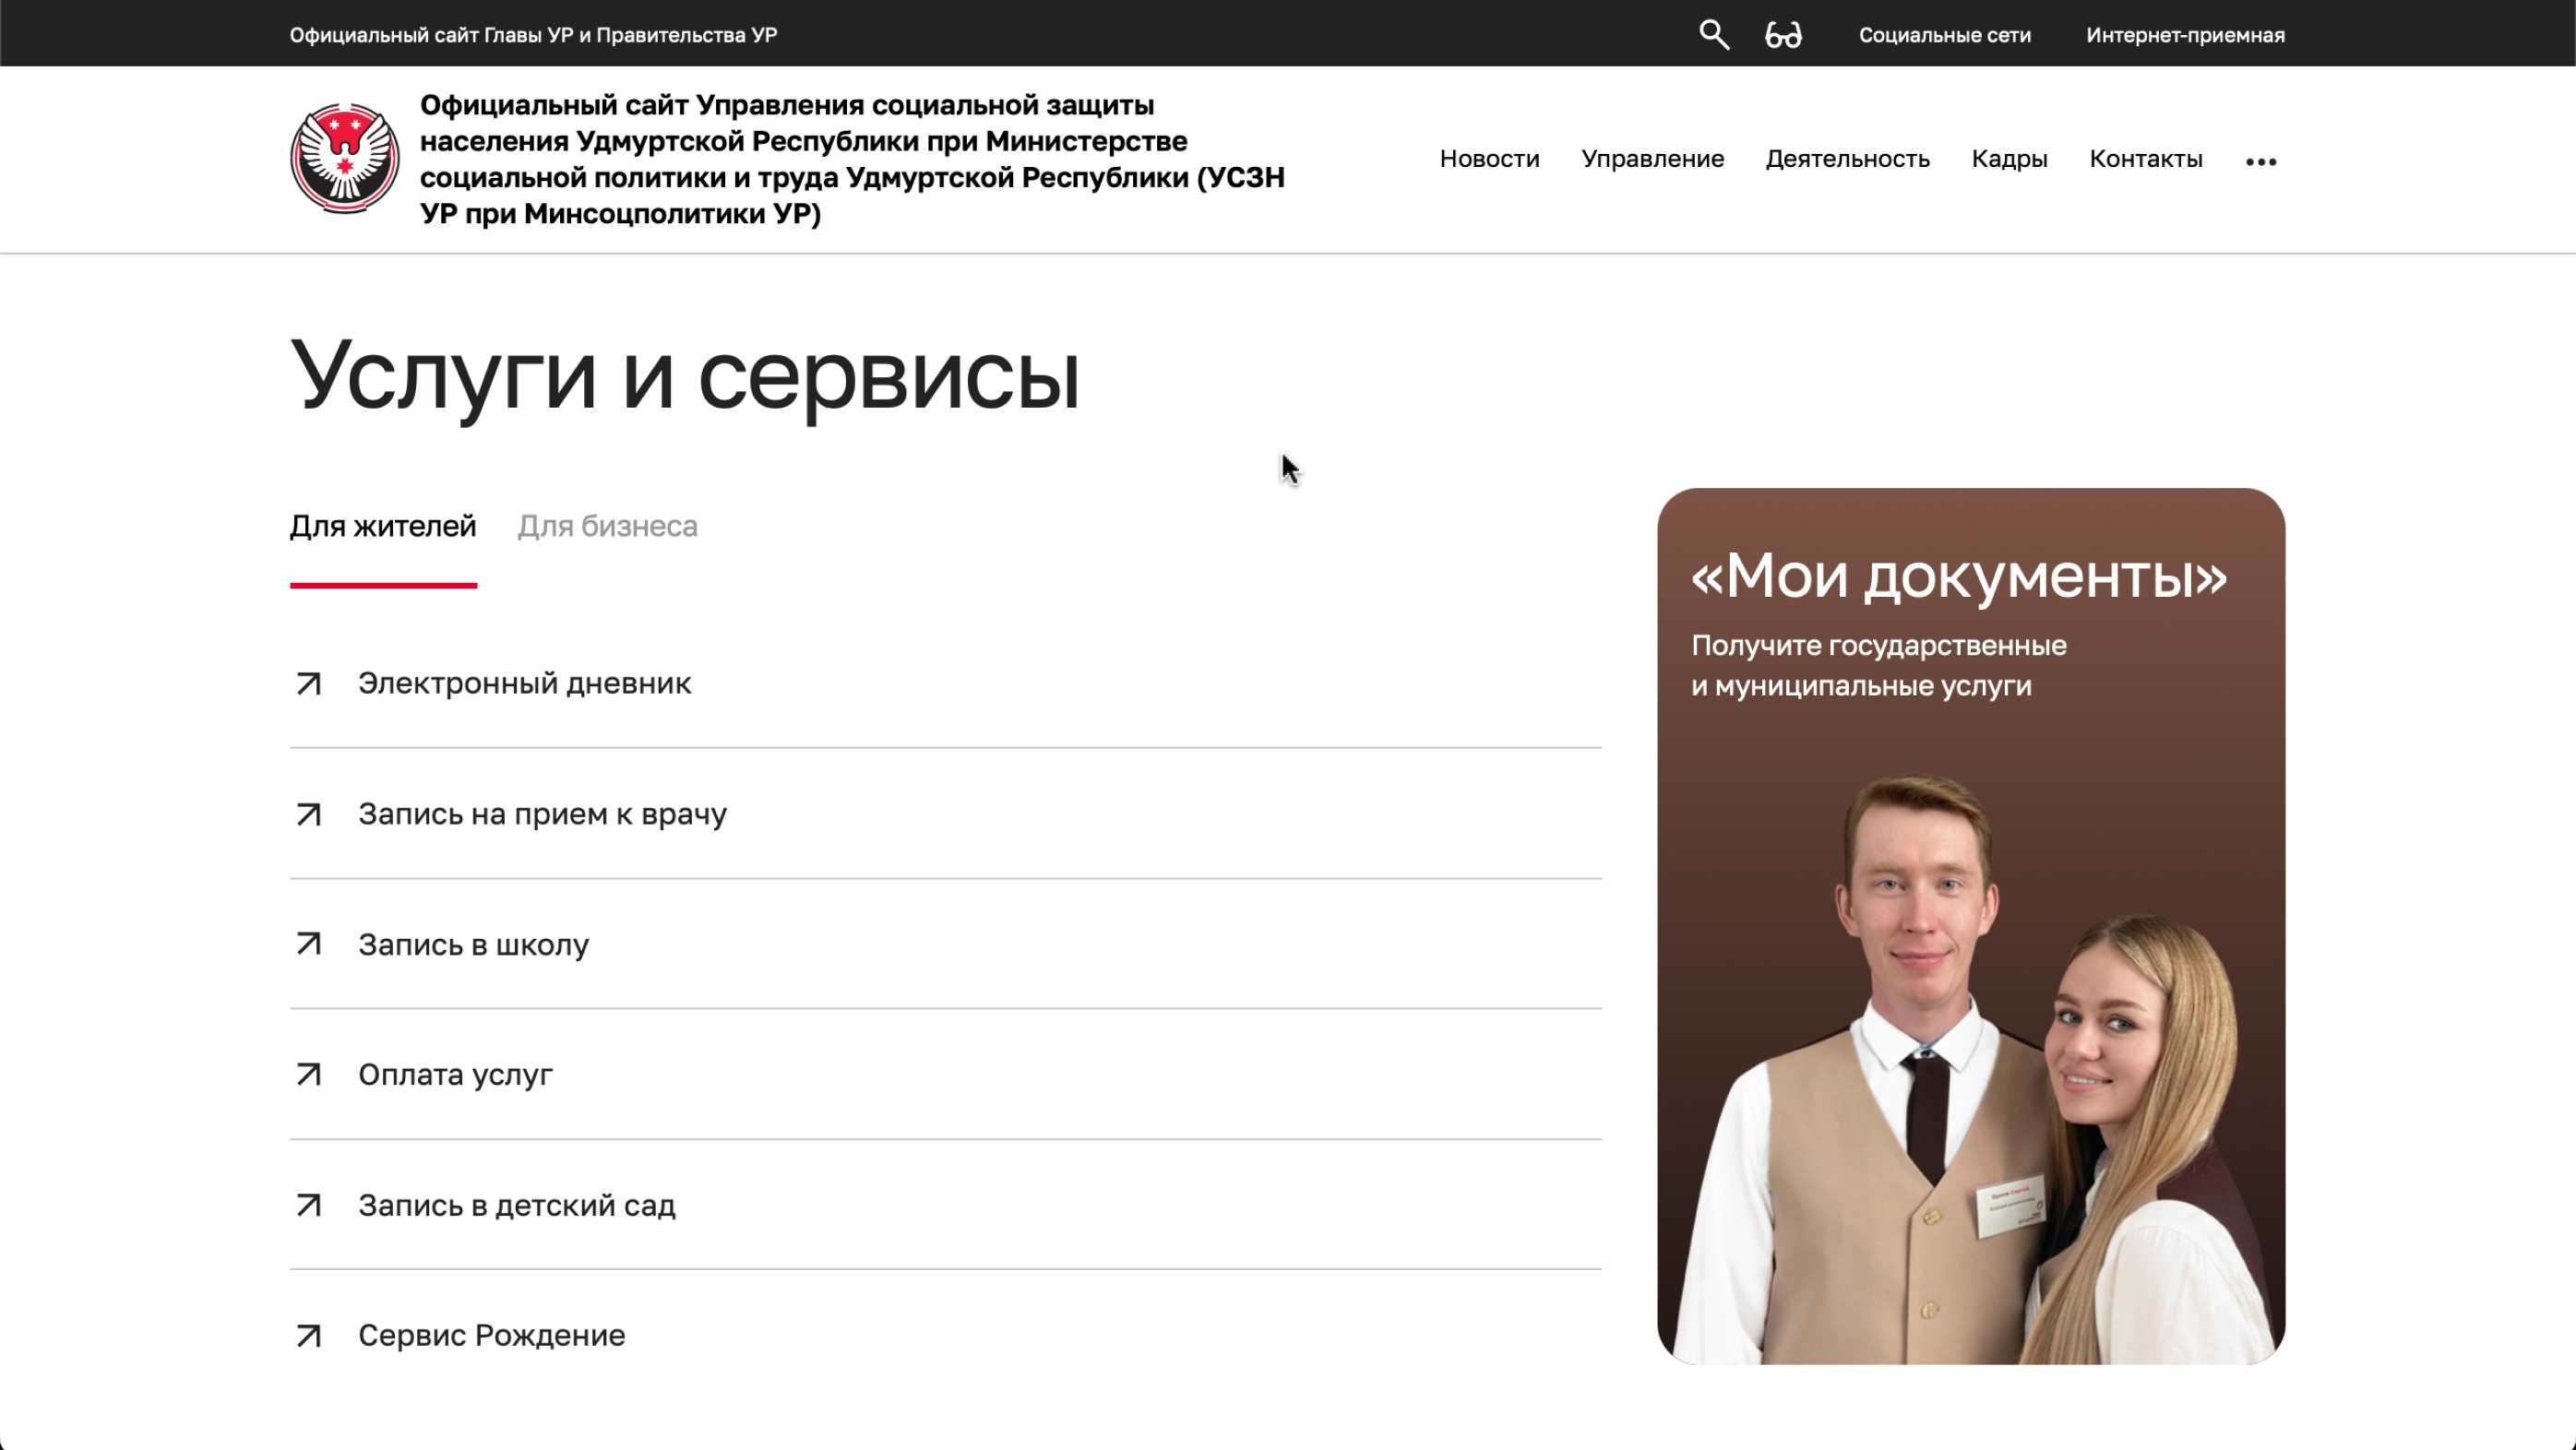Go to the Деятельность section
Screen dimensions: 2576x1450
coord(1847,159)
